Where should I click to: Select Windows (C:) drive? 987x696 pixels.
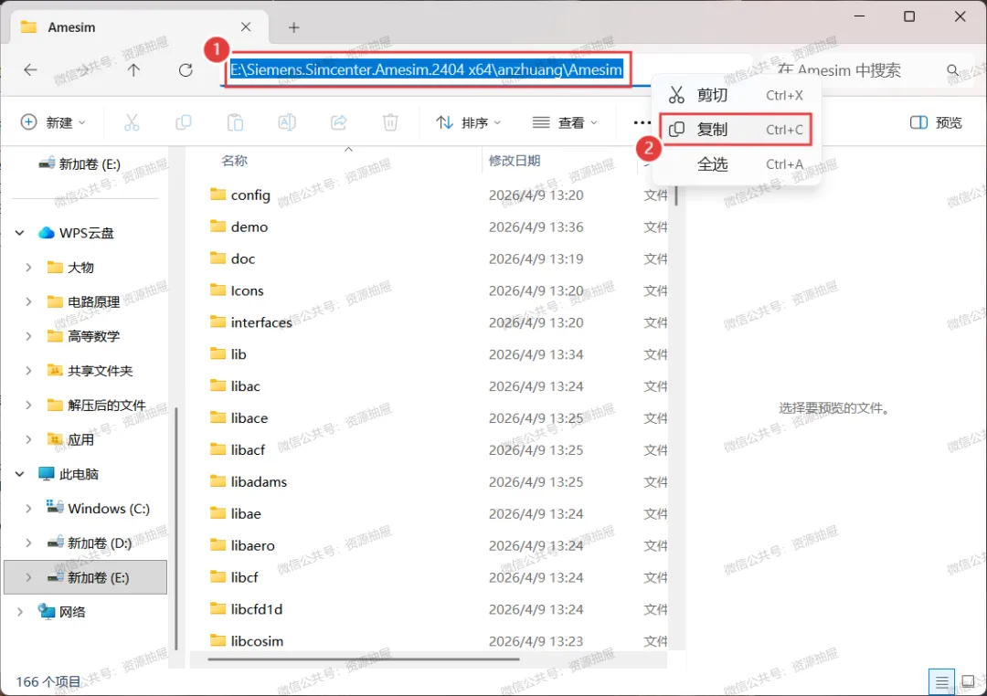(x=98, y=509)
